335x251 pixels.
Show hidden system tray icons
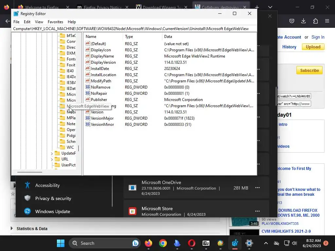(x=266, y=243)
